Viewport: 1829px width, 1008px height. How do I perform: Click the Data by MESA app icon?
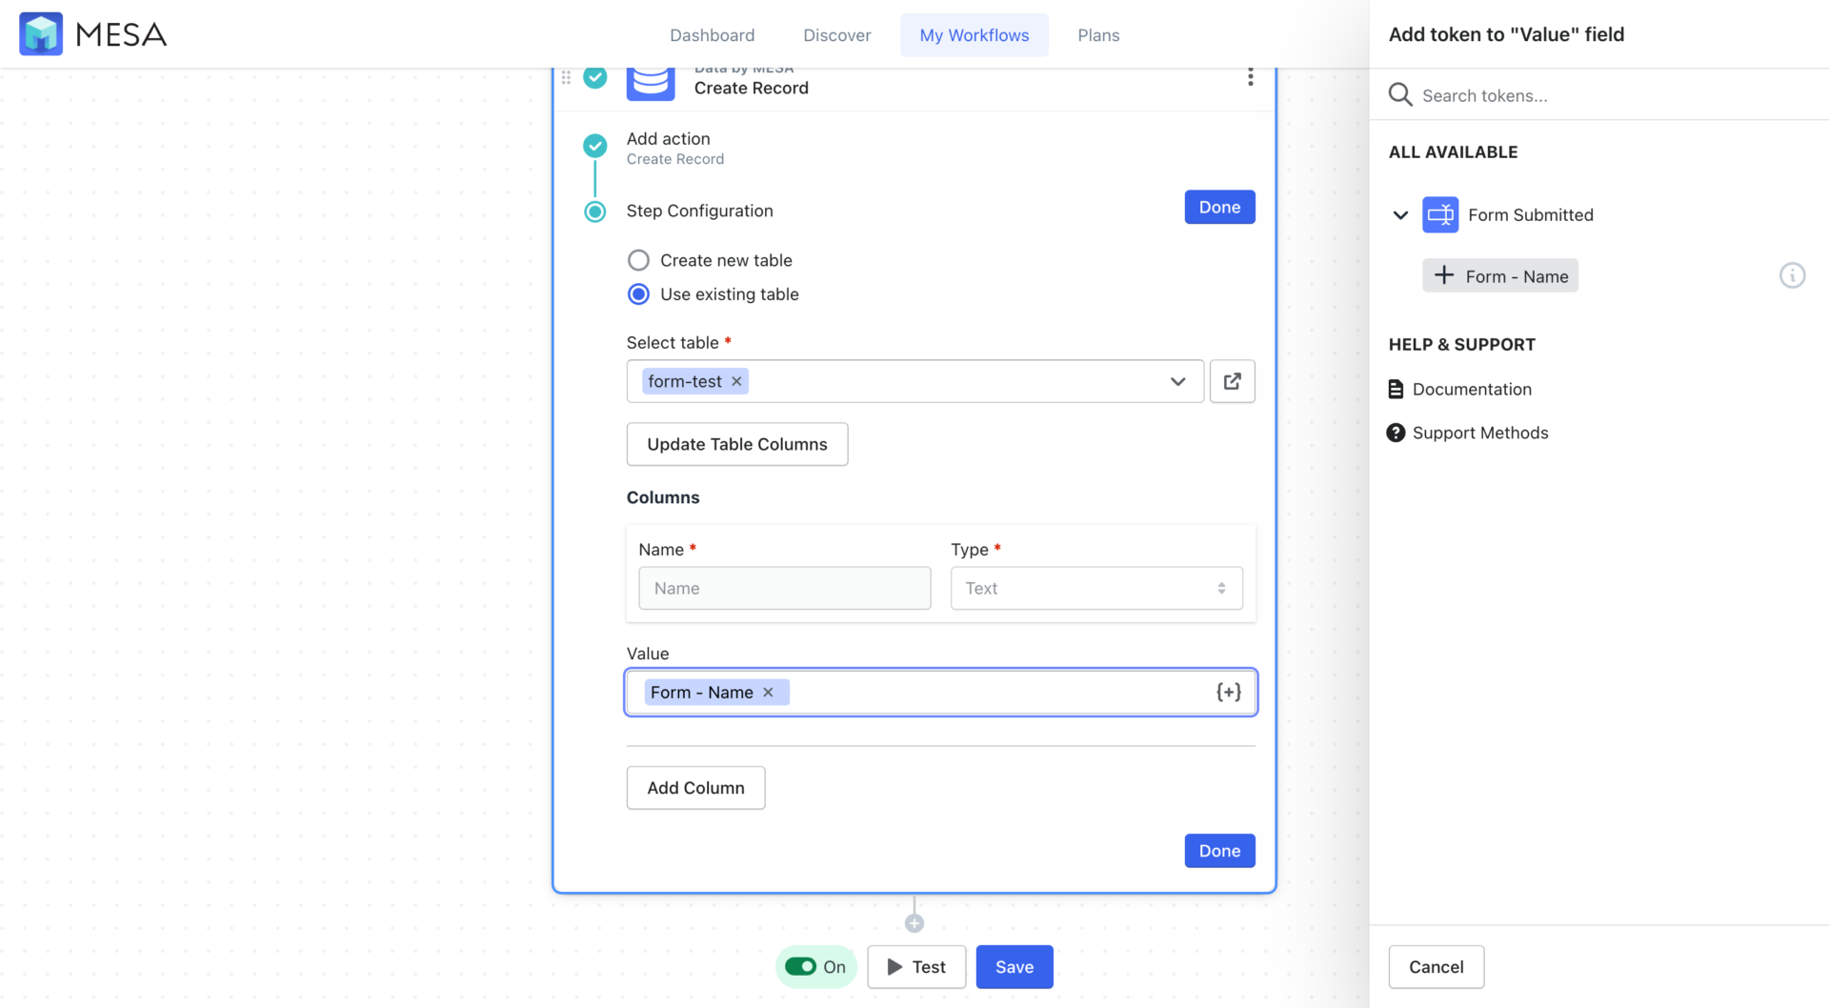coord(651,81)
